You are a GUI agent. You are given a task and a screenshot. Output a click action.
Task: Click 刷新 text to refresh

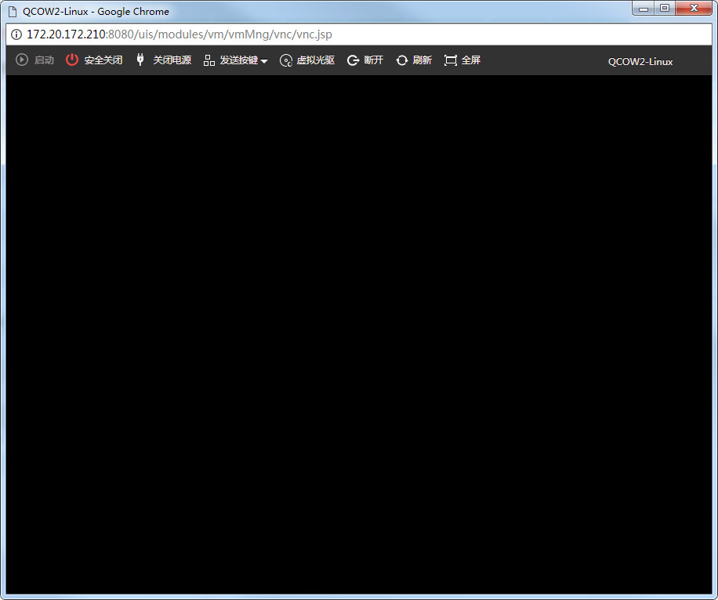(x=422, y=60)
